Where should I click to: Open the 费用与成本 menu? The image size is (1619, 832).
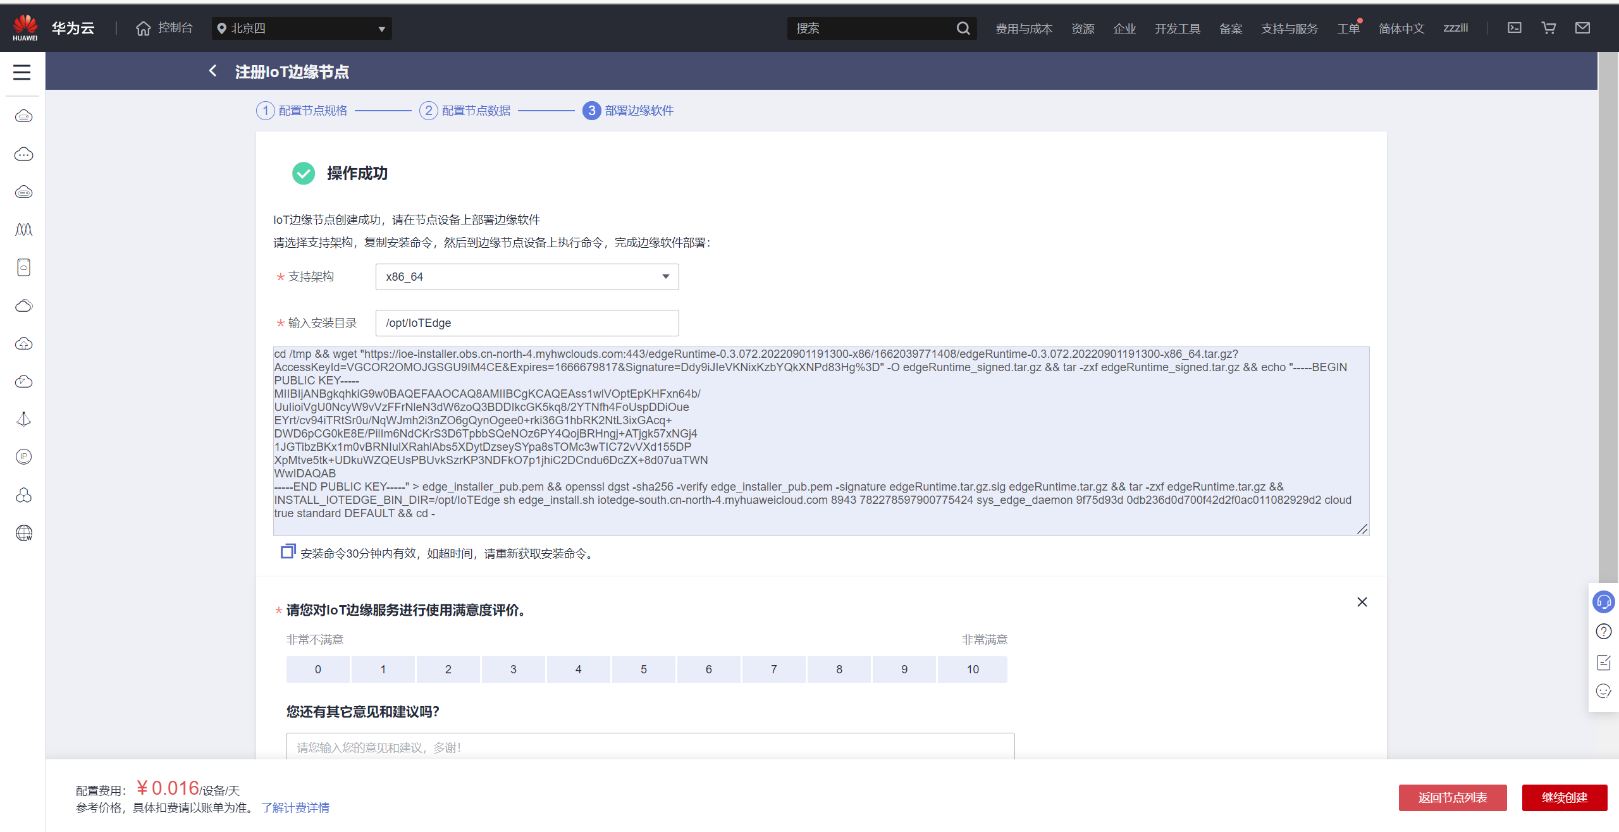(1023, 28)
